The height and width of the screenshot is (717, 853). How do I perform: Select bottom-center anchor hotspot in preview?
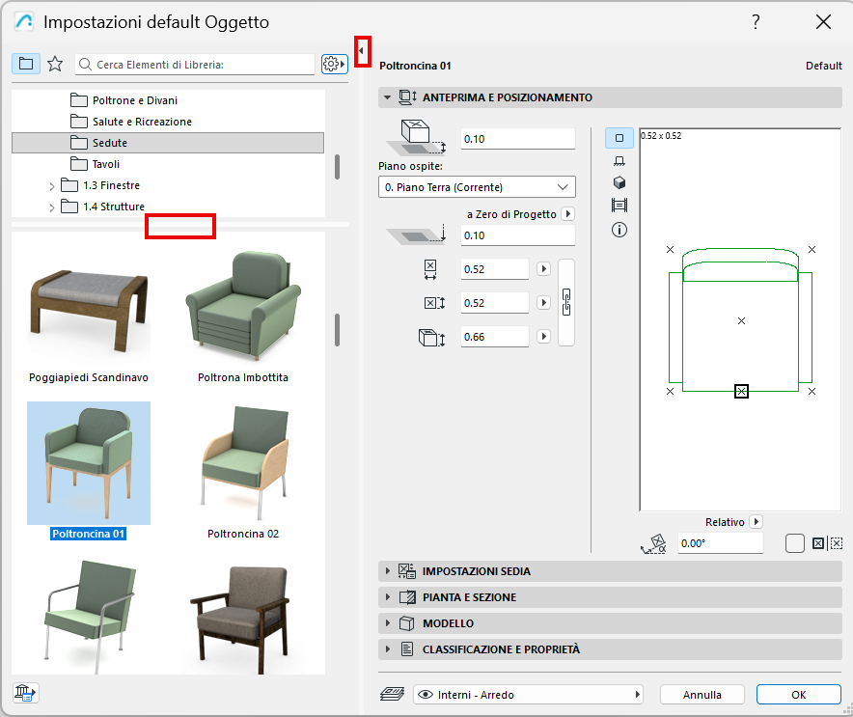741,391
